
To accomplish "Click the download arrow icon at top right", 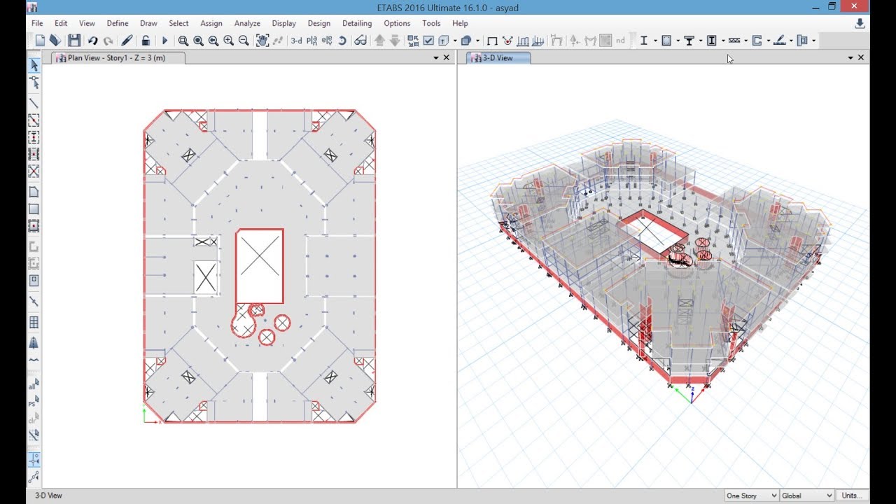I will (x=860, y=23).
